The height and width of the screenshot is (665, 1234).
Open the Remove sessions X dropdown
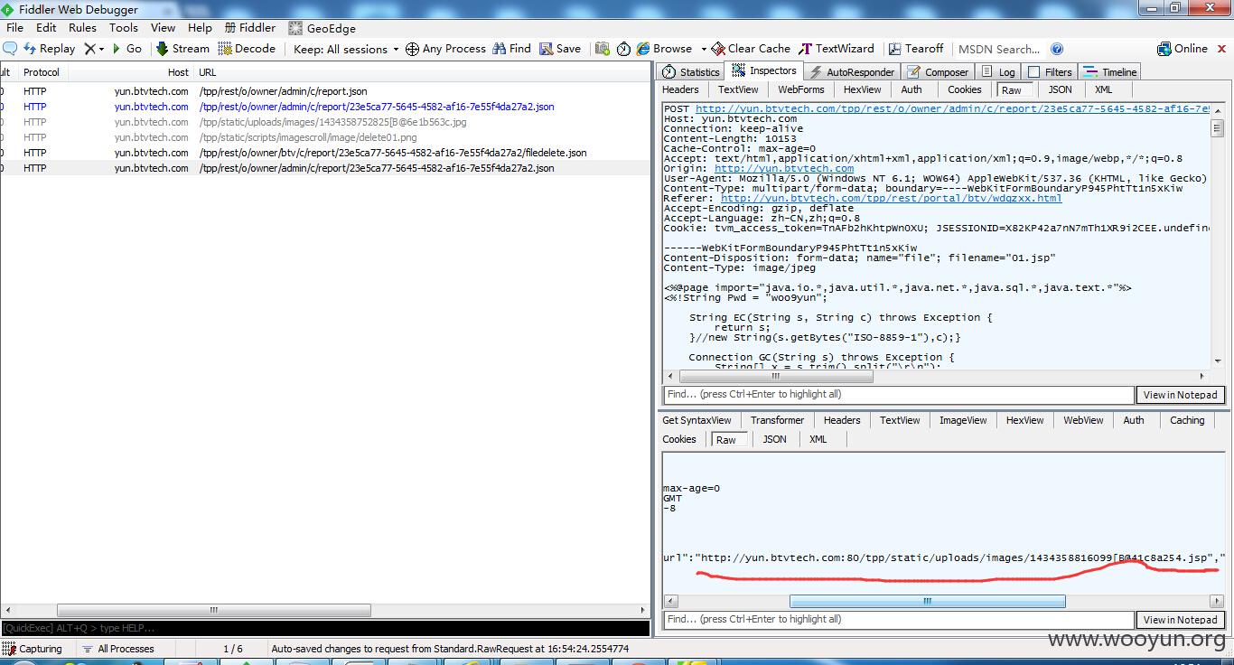pyautogui.click(x=94, y=49)
